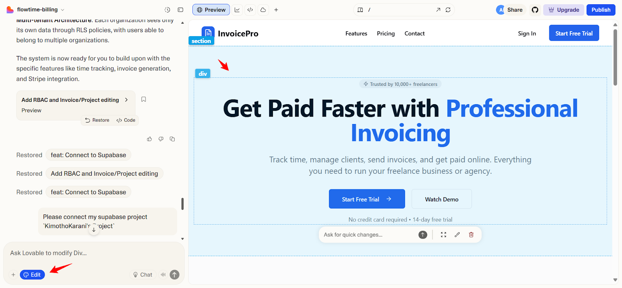Submit the quick change with the arrow icon
622x288 pixels.
tap(423, 235)
